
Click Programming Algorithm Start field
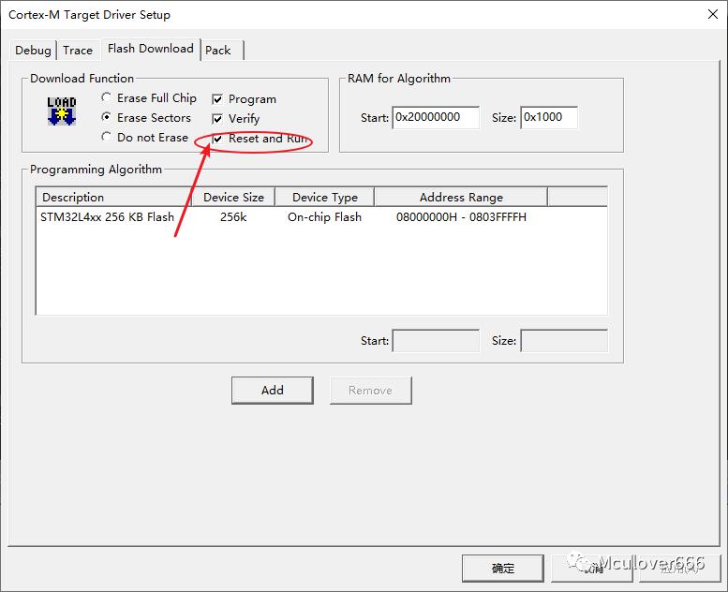(436, 340)
